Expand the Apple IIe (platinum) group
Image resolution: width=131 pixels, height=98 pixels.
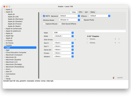(x=5, y=31)
